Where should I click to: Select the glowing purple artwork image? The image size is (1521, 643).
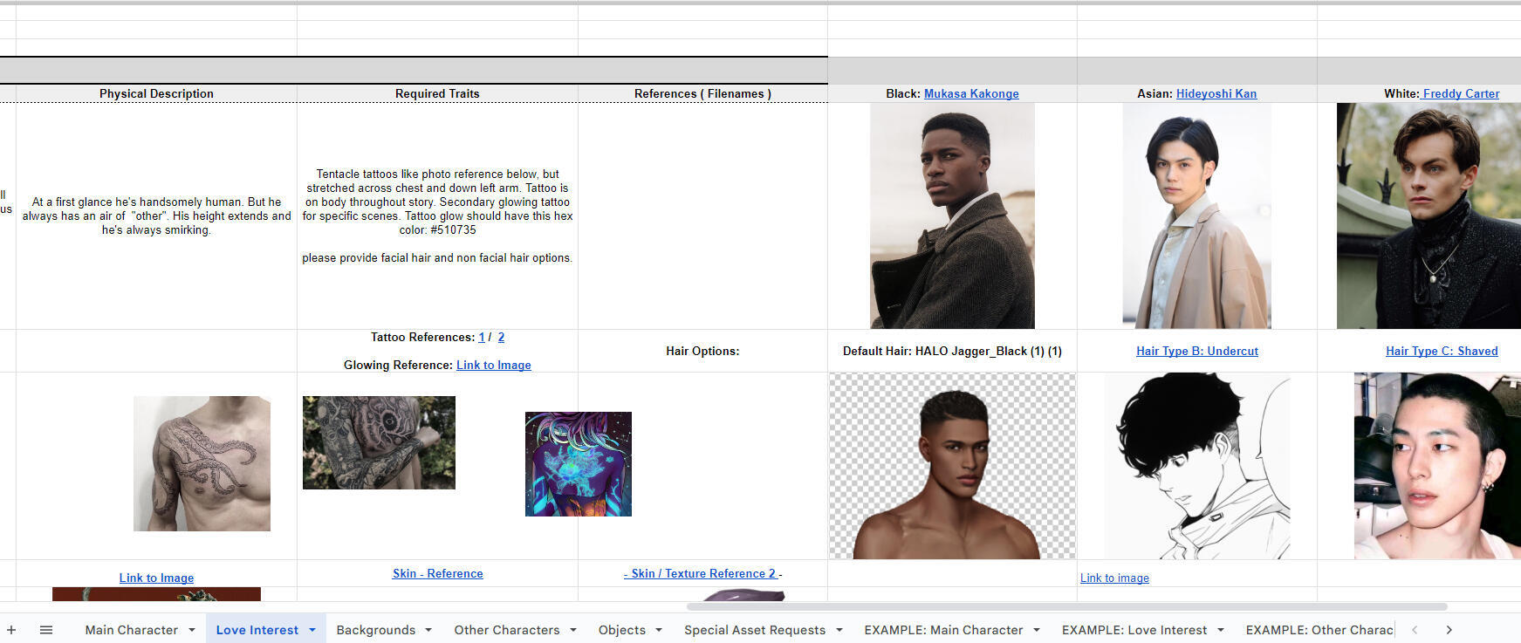tap(578, 463)
